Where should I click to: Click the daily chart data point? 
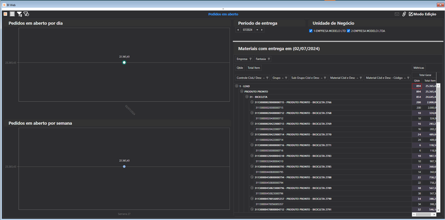pyautogui.click(x=124, y=62)
